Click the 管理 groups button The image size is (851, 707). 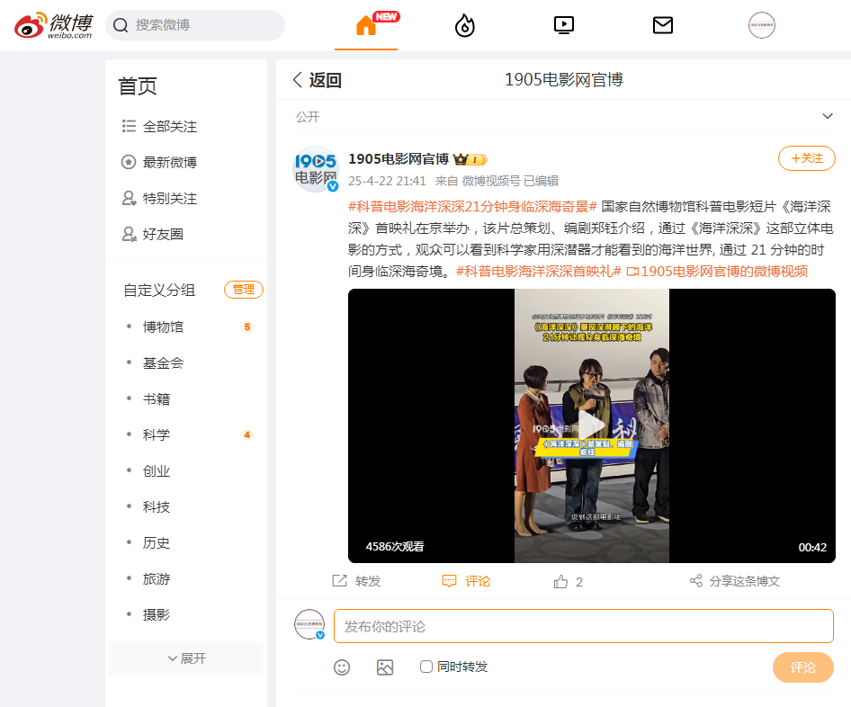[244, 290]
